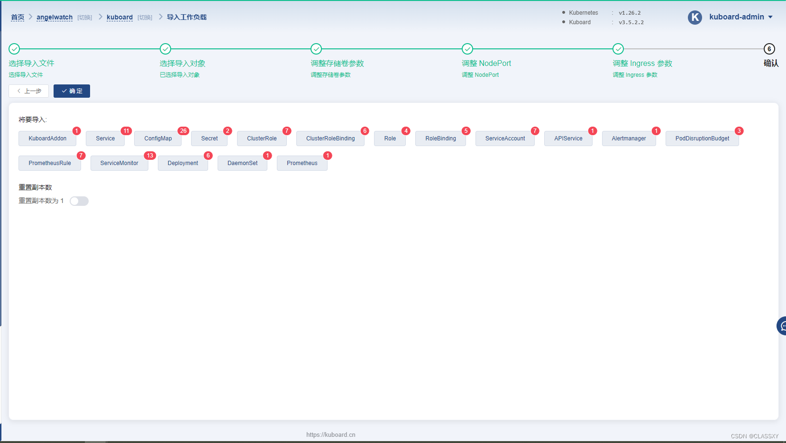Click the red 7 badge on PrometheusRule
The height and width of the screenshot is (443, 786).
point(81,156)
